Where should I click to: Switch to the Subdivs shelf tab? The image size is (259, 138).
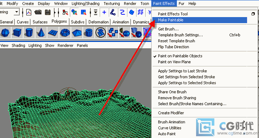pos(78,22)
